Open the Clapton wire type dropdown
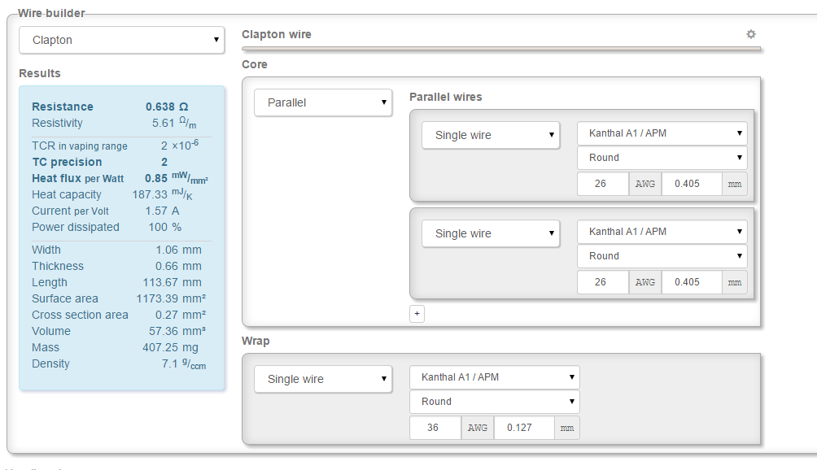817x470 pixels. (121, 40)
